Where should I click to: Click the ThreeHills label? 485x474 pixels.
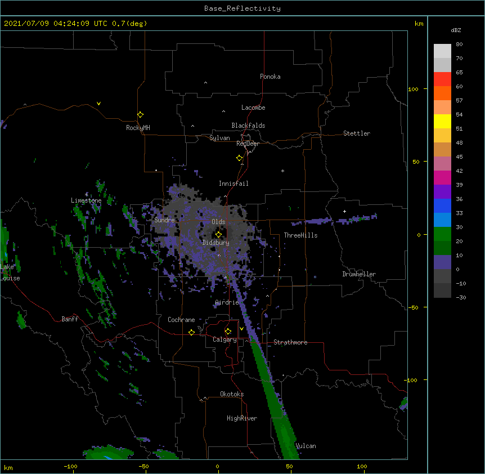click(x=300, y=235)
